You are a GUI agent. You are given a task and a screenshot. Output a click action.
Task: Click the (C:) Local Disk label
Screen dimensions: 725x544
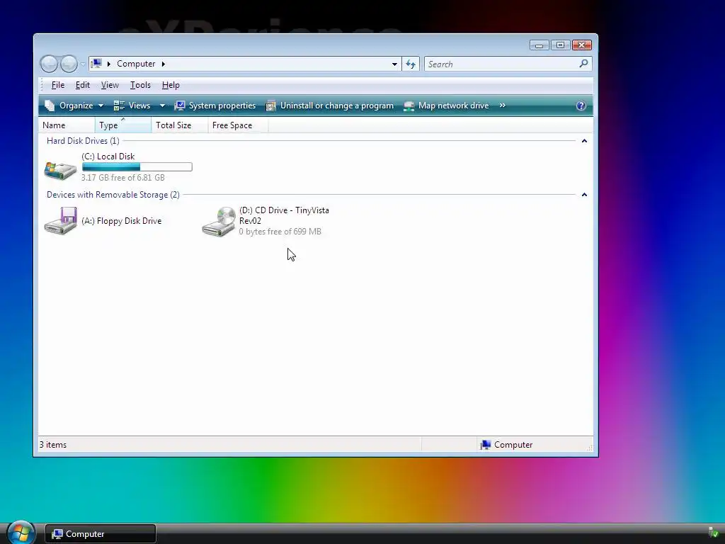[108, 157]
